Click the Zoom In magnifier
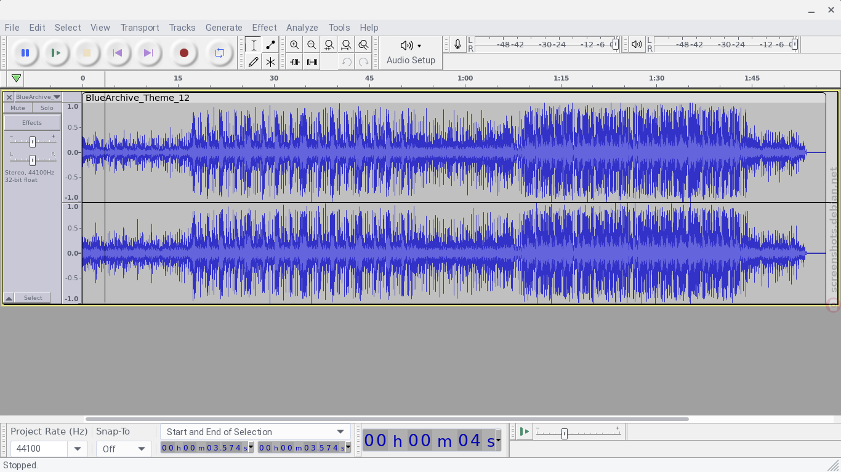Screen dimensions: 841x472 [x=294, y=45]
